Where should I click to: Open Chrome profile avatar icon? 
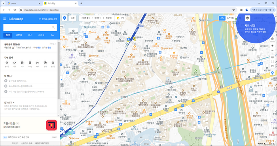(x=247, y=10)
